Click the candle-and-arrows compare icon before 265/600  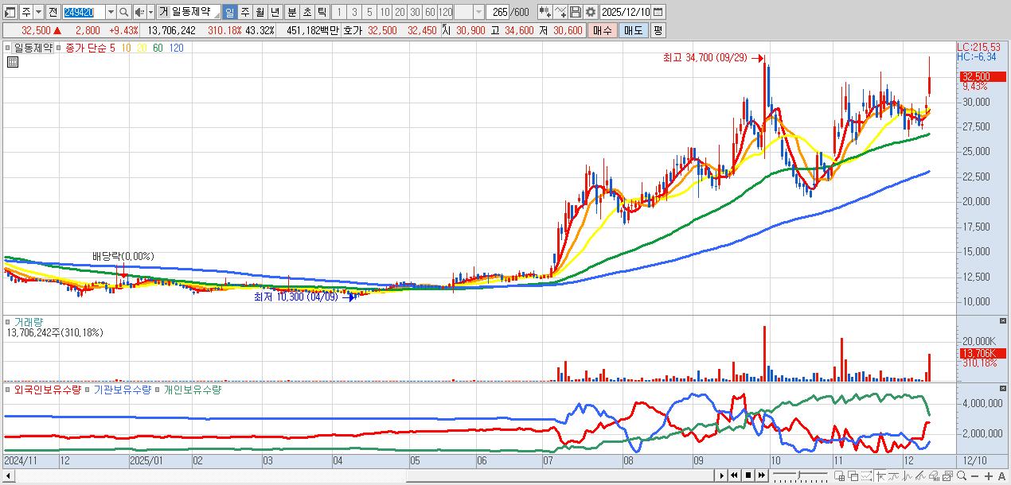pos(545,12)
